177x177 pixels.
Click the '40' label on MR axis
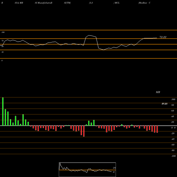click(x=173, y=116)
